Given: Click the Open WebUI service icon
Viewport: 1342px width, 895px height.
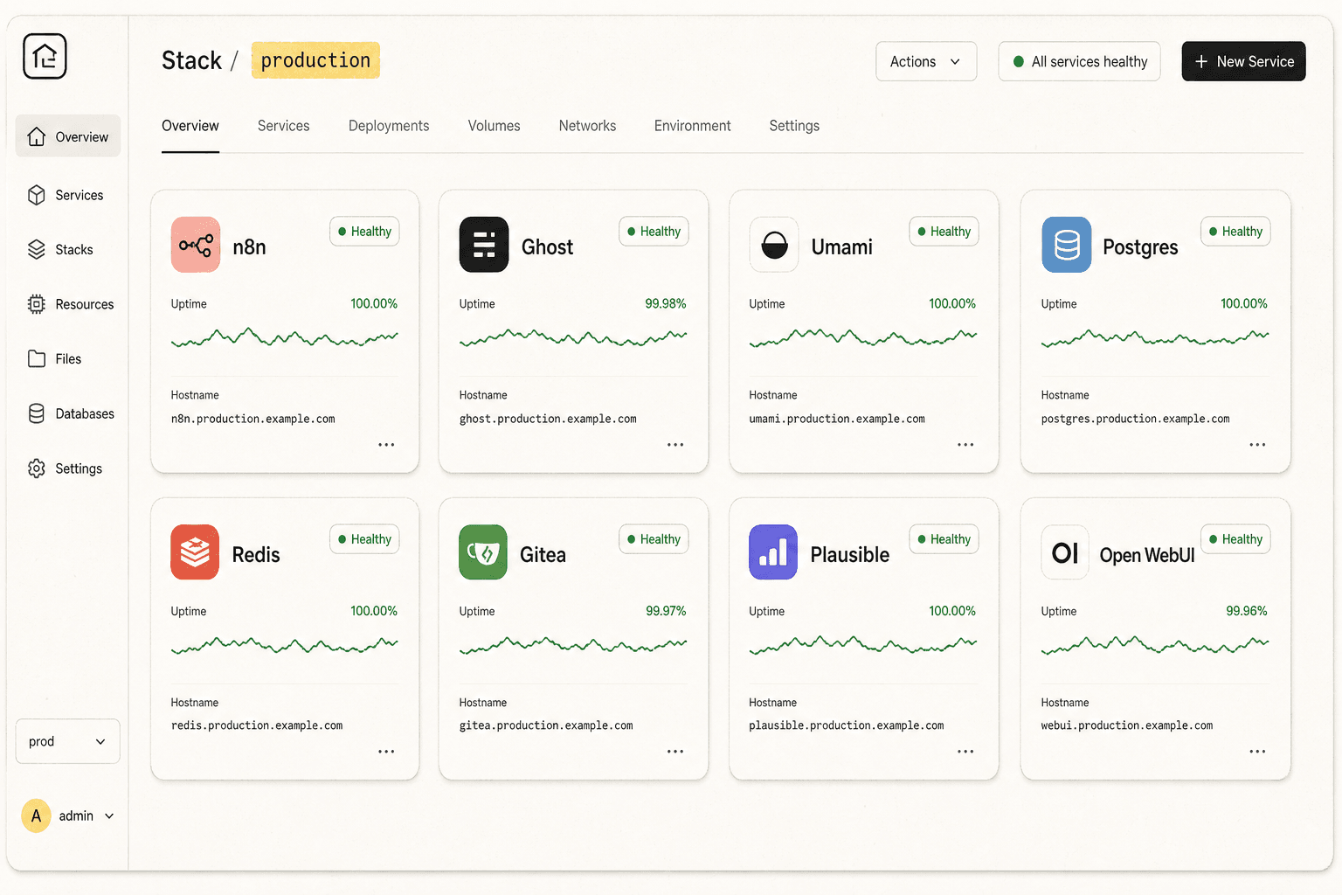Looking at the screenshot, I should click(x=1065, y=552).
